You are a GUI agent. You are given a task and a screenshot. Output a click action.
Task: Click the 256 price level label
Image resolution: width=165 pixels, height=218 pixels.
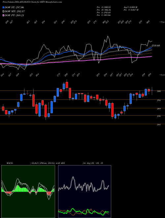[x=159, y=116]
